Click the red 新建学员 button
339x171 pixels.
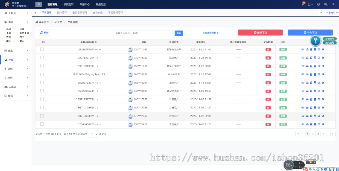tap(260, 33)
